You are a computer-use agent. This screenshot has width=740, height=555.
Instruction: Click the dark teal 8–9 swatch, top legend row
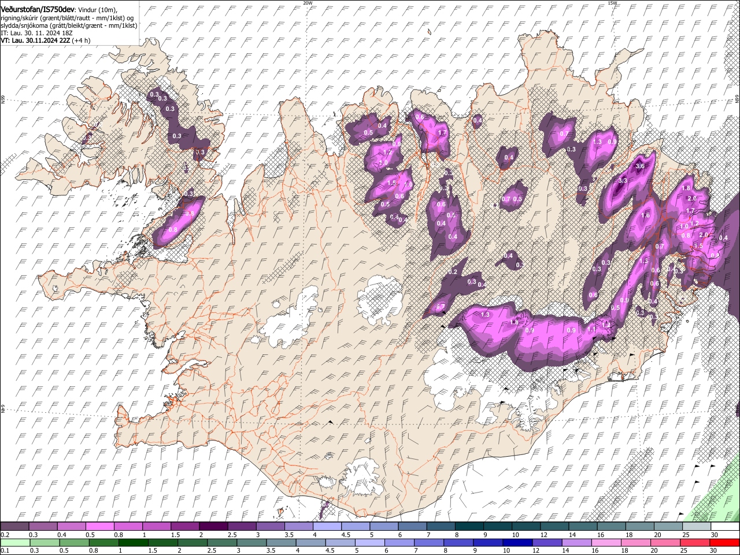[469, 527]
